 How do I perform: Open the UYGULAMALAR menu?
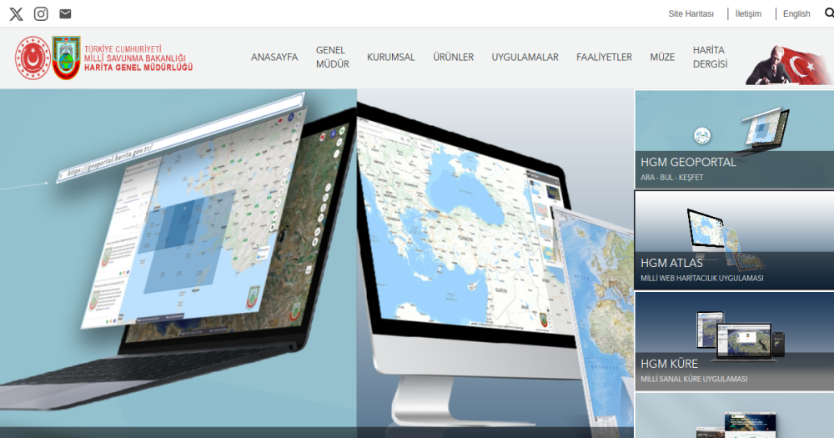coord(525,57)
